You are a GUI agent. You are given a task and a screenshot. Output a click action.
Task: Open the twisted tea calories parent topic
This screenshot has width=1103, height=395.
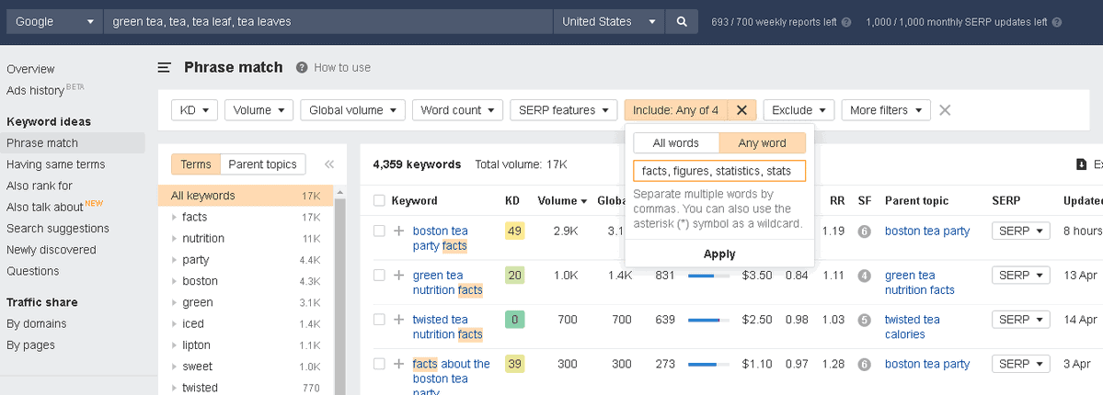[913, 327]
